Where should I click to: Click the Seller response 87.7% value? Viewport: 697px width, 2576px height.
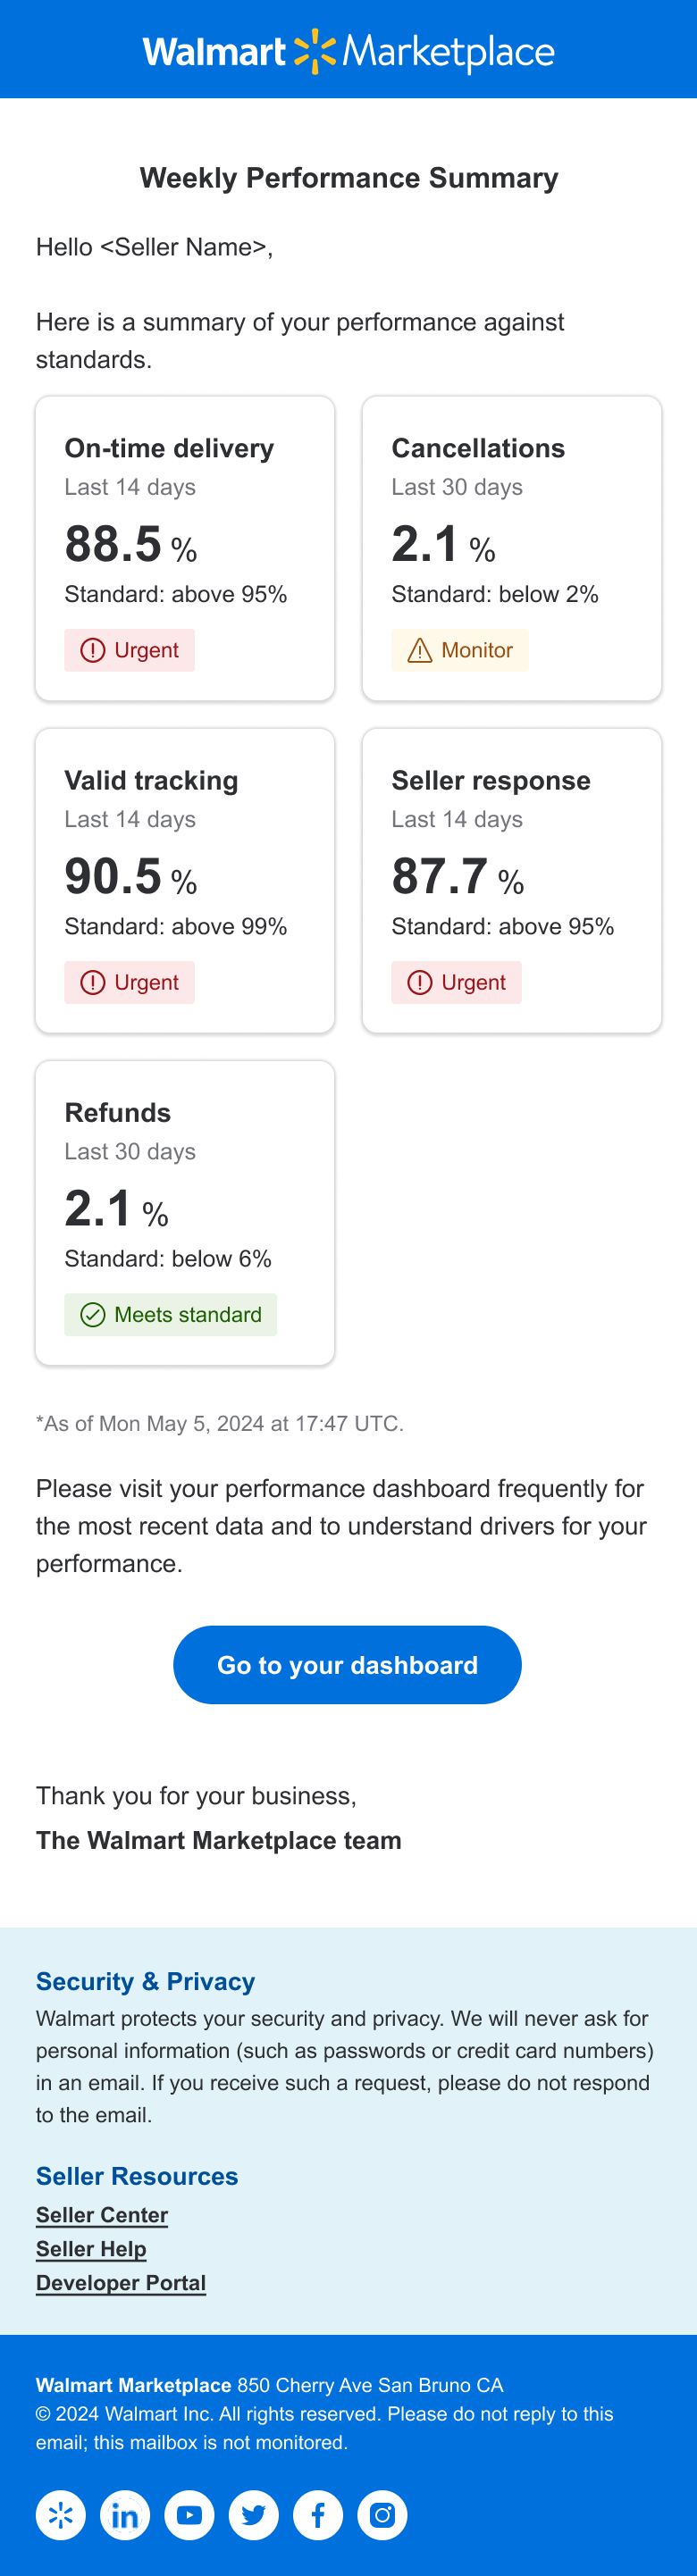pyautogui.click(x=457, y=876)
